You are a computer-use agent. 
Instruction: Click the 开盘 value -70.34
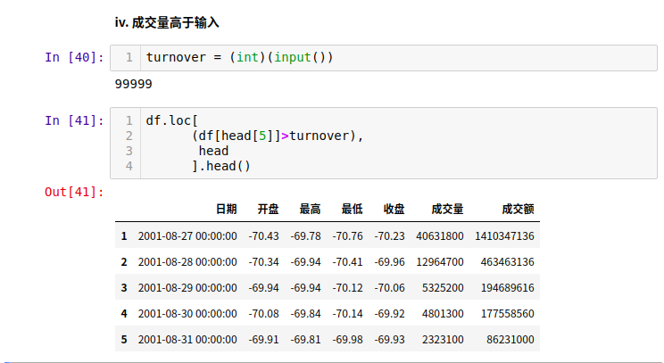(264, 262)
